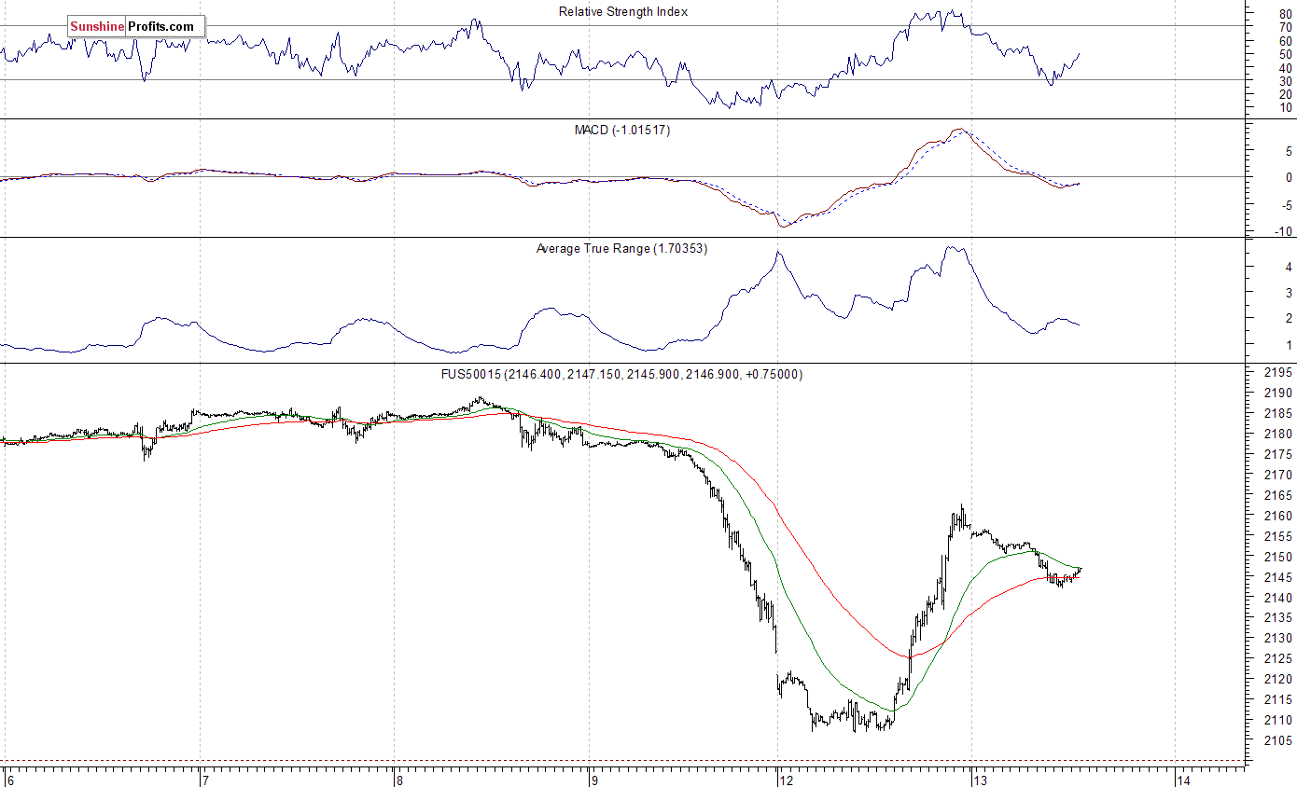Image resolution: width=1297 pixels, height=787 pixels.
Task: Click the RSI 70 scale label
Action: (1286, 28)
